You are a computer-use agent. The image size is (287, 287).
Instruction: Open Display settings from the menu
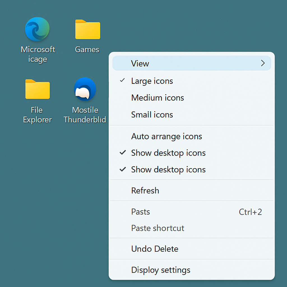click(x=192, y=270)
